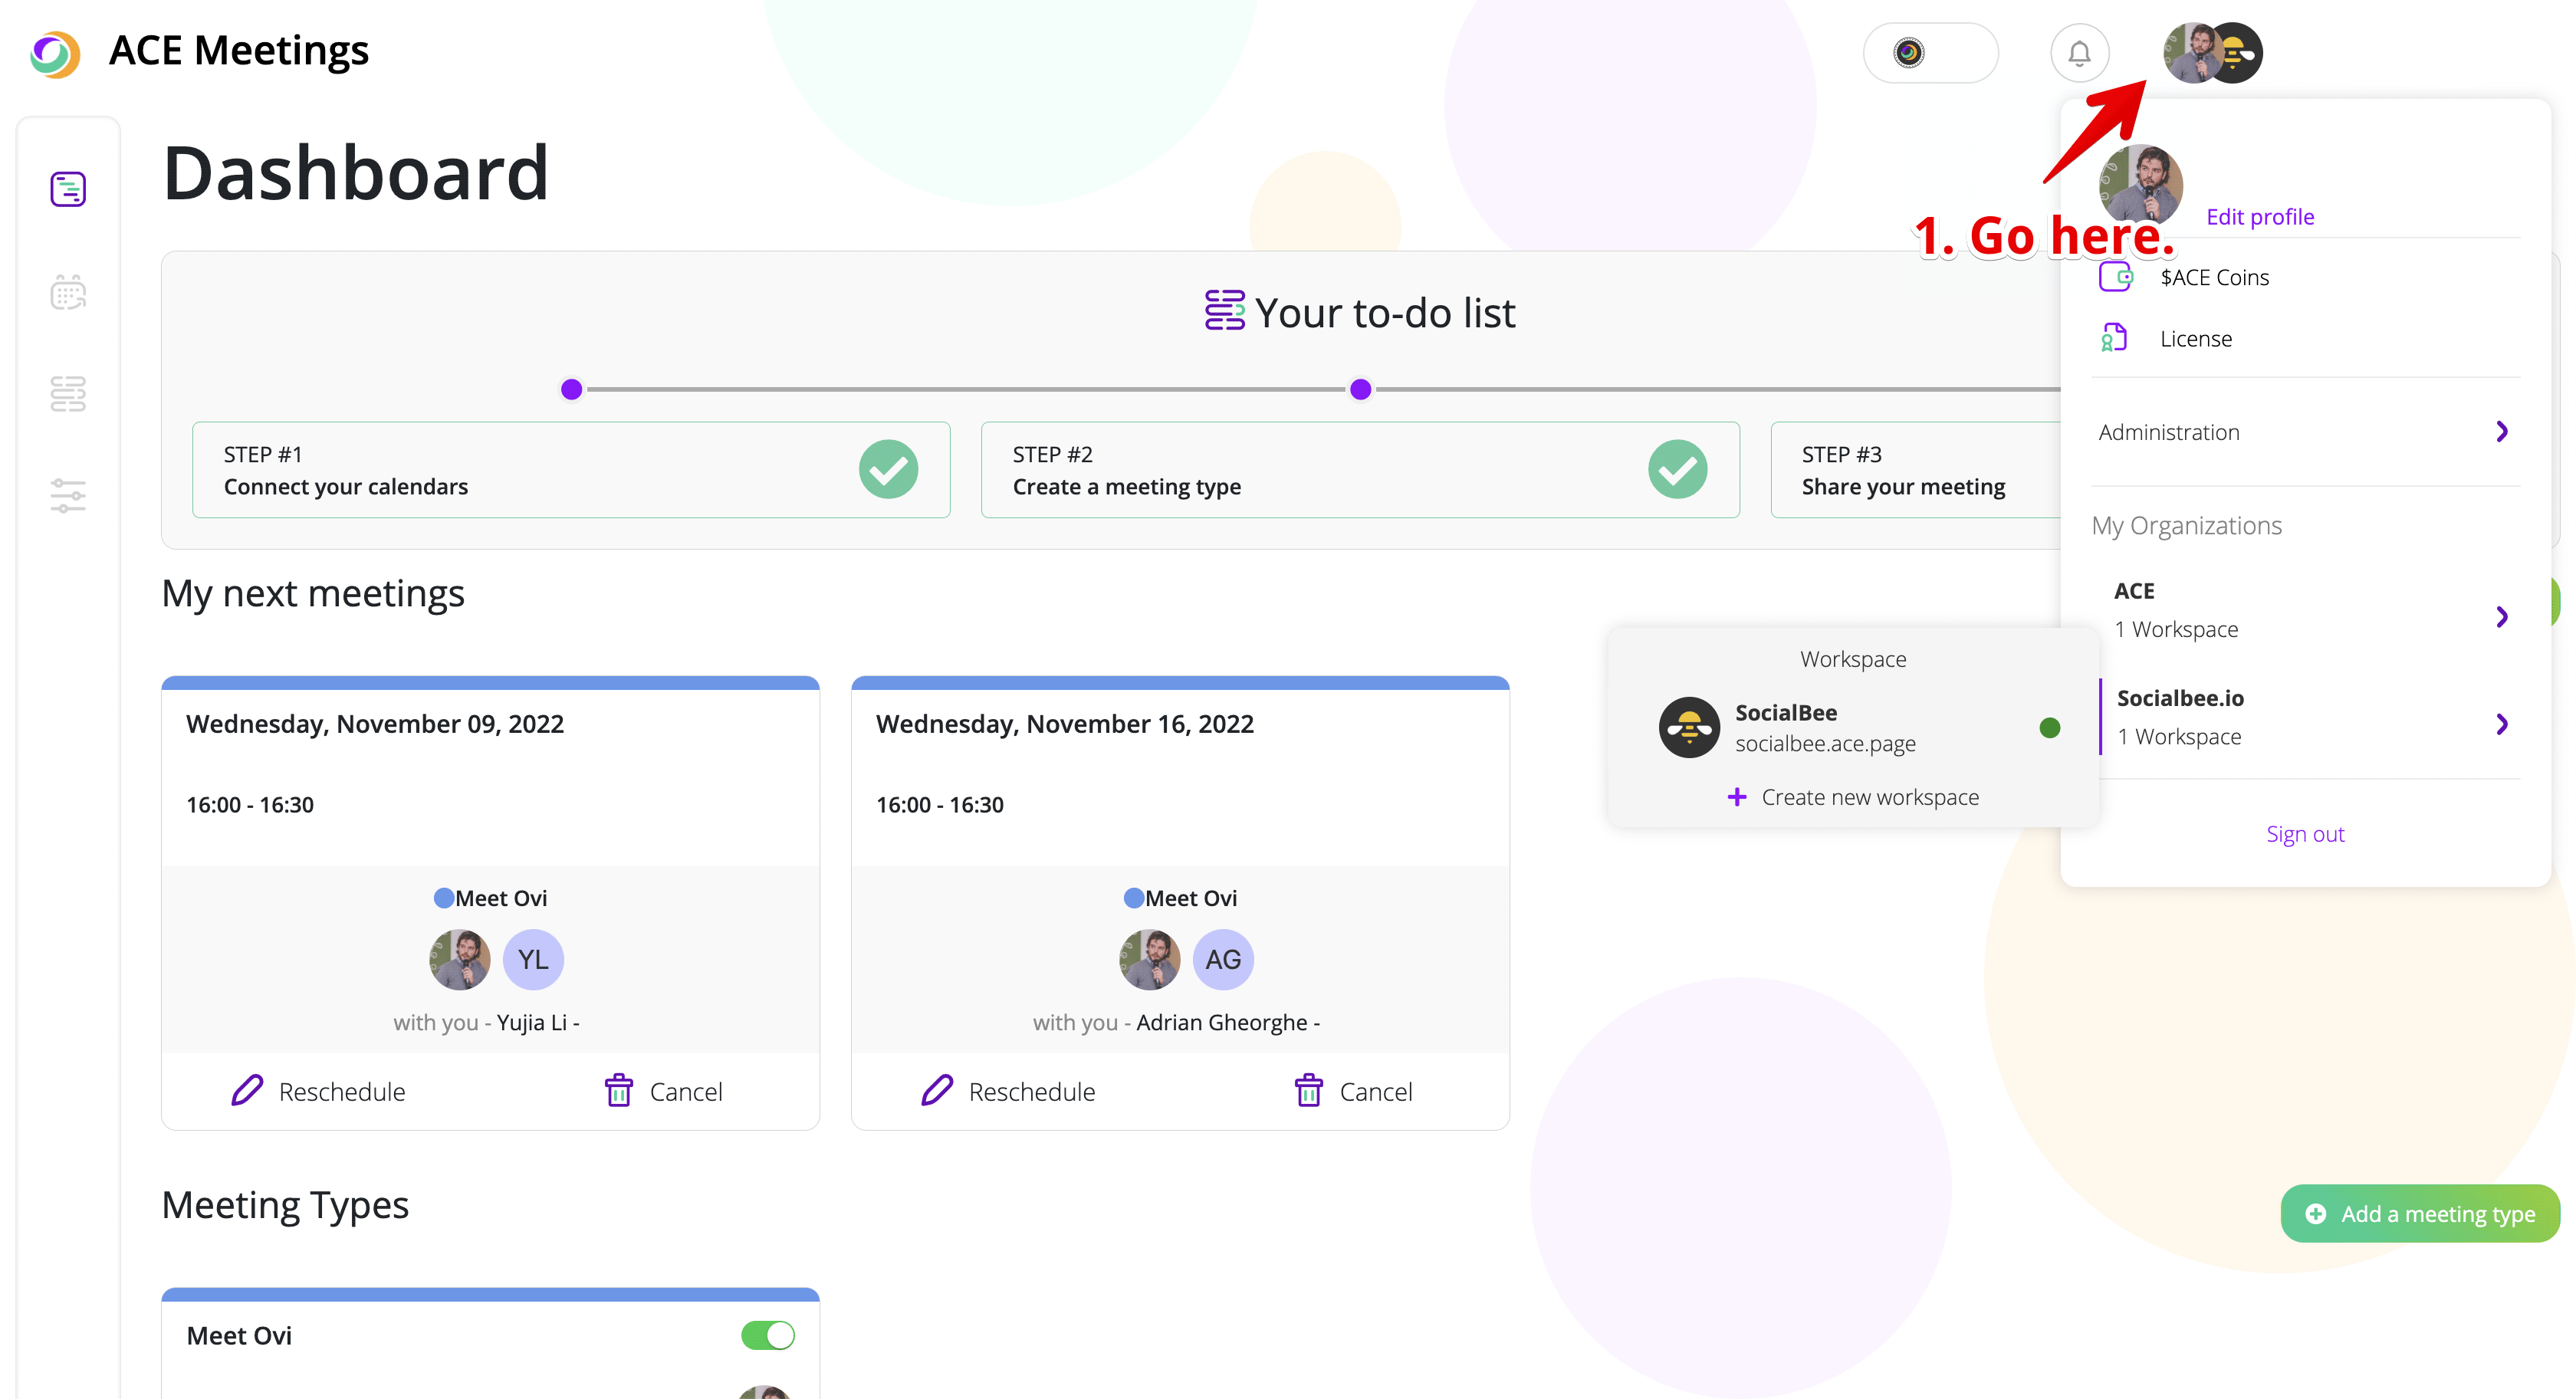Open the notifications bell icon
This screenshot has height=1399, width=2576.
(2079, 53)
